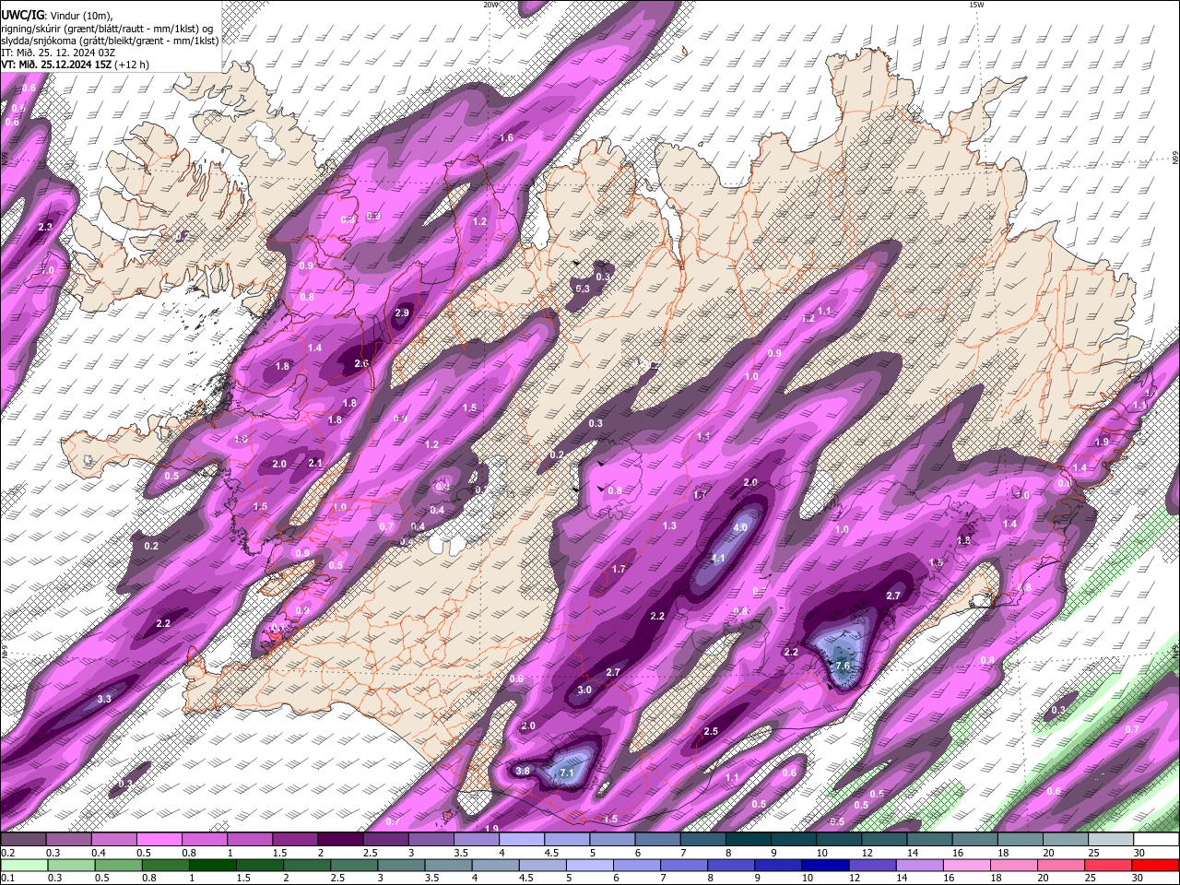Screen dimensions: 1180x885
Task: Select the 4.0 value in the central band
Action: 739,528
